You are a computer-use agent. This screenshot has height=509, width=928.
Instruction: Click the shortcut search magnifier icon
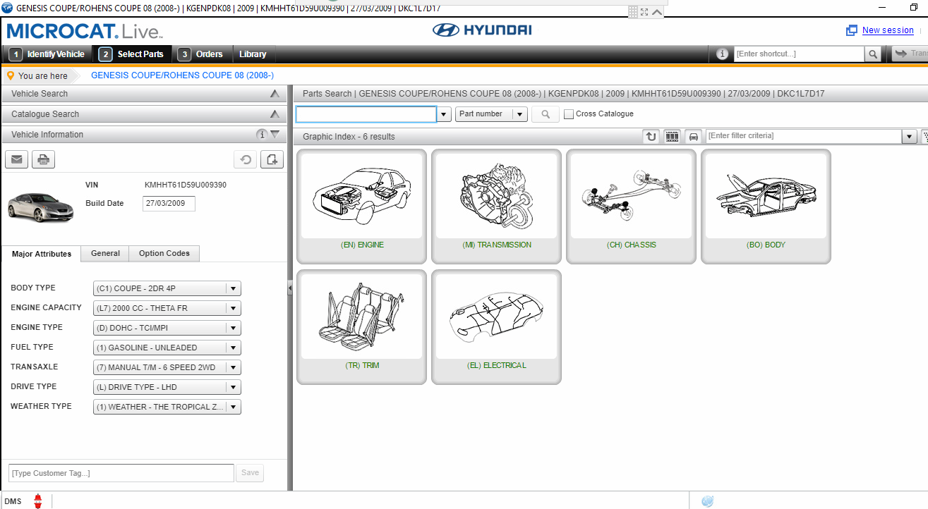coord(873,54)
